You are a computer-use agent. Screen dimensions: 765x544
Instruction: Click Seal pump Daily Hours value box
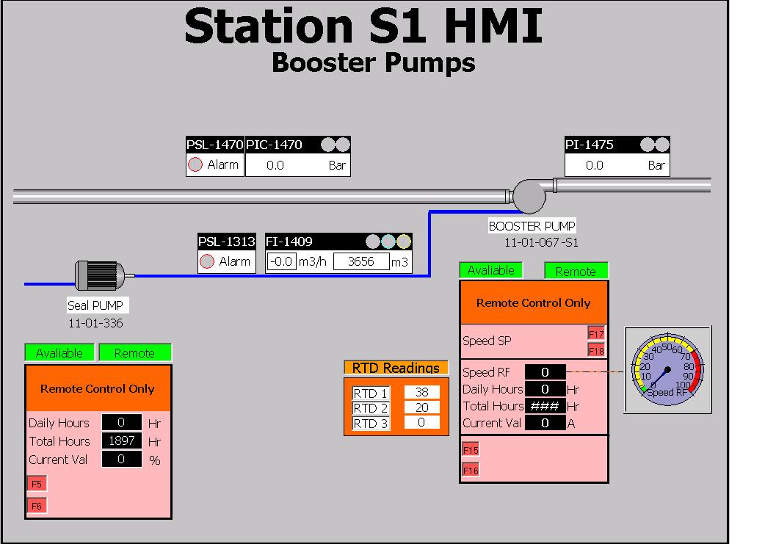(x=121, y=423)
